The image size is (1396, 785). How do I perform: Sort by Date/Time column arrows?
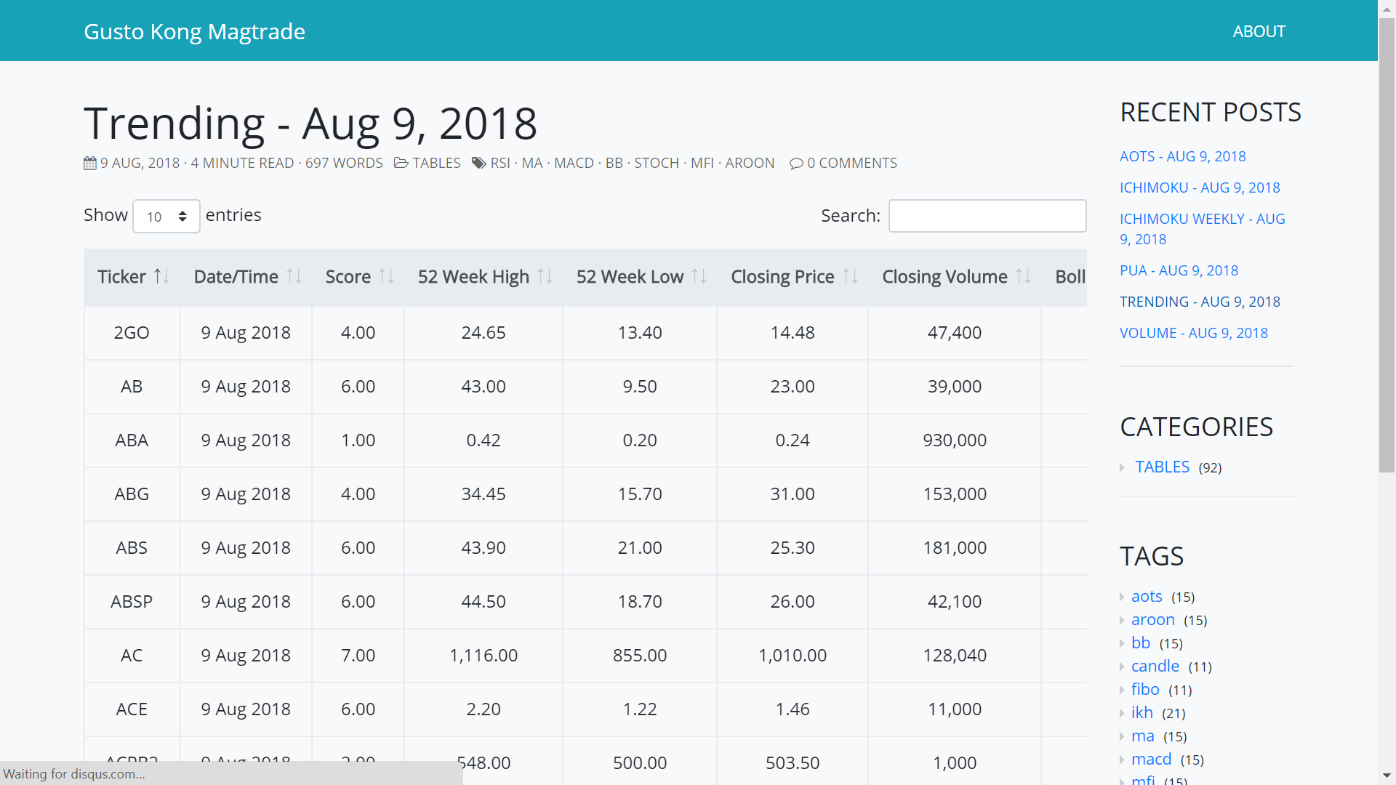pyautogui.click(x=294, y=277)
